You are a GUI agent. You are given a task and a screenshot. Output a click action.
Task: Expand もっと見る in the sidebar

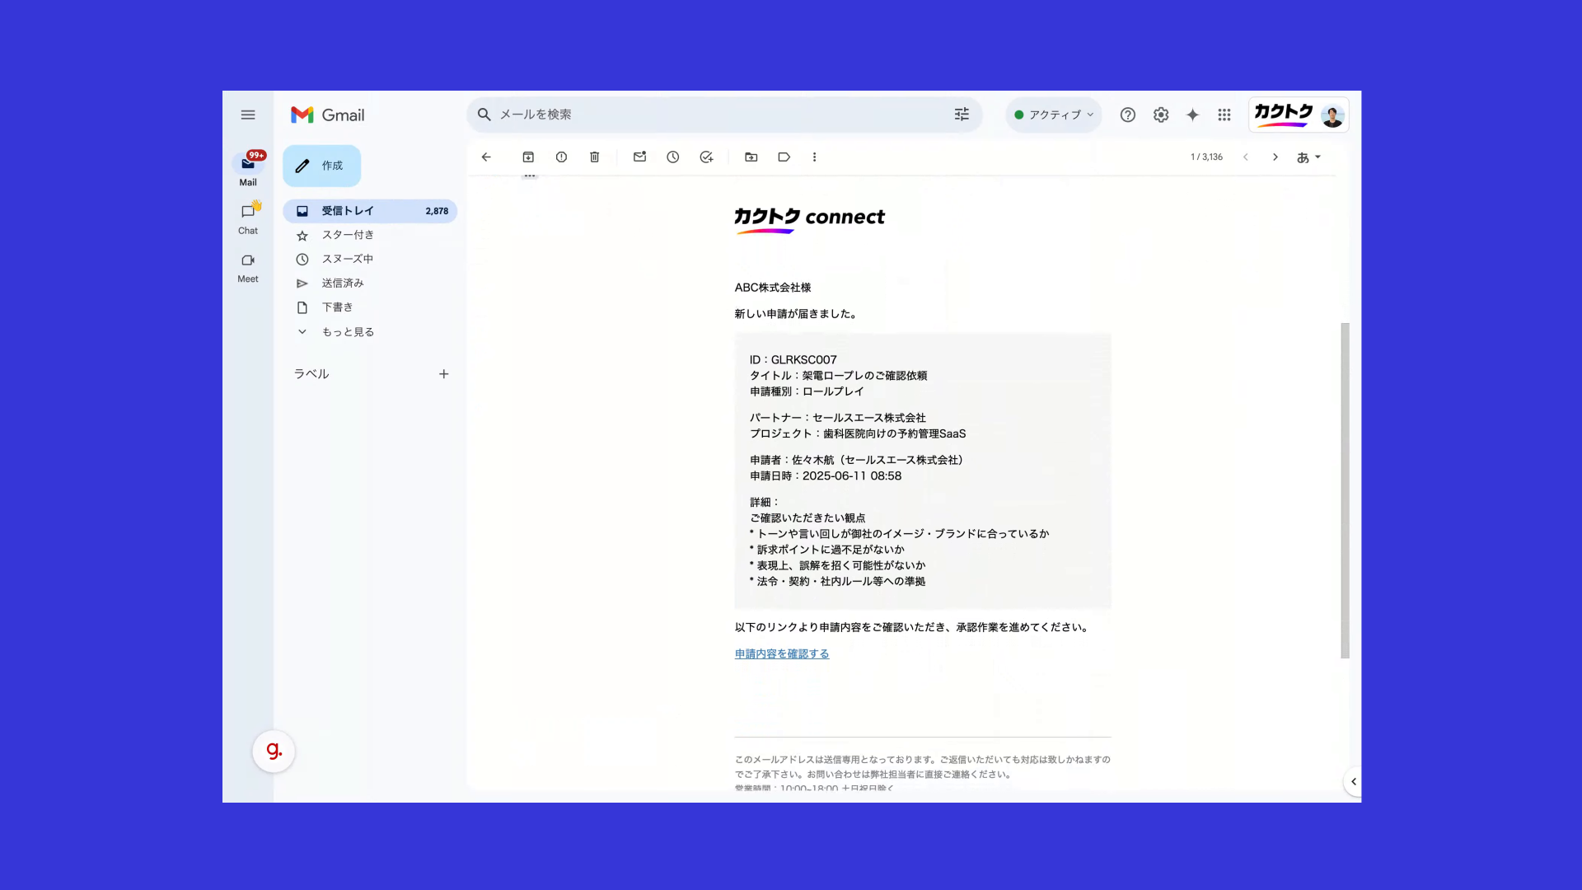click(347, 331)
